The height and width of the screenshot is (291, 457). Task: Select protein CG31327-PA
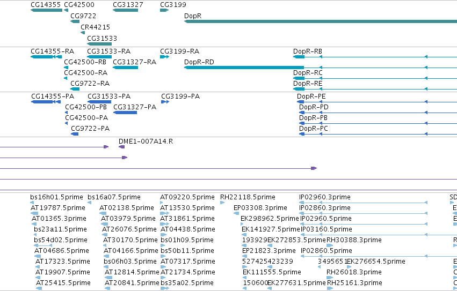pos(125,113)
